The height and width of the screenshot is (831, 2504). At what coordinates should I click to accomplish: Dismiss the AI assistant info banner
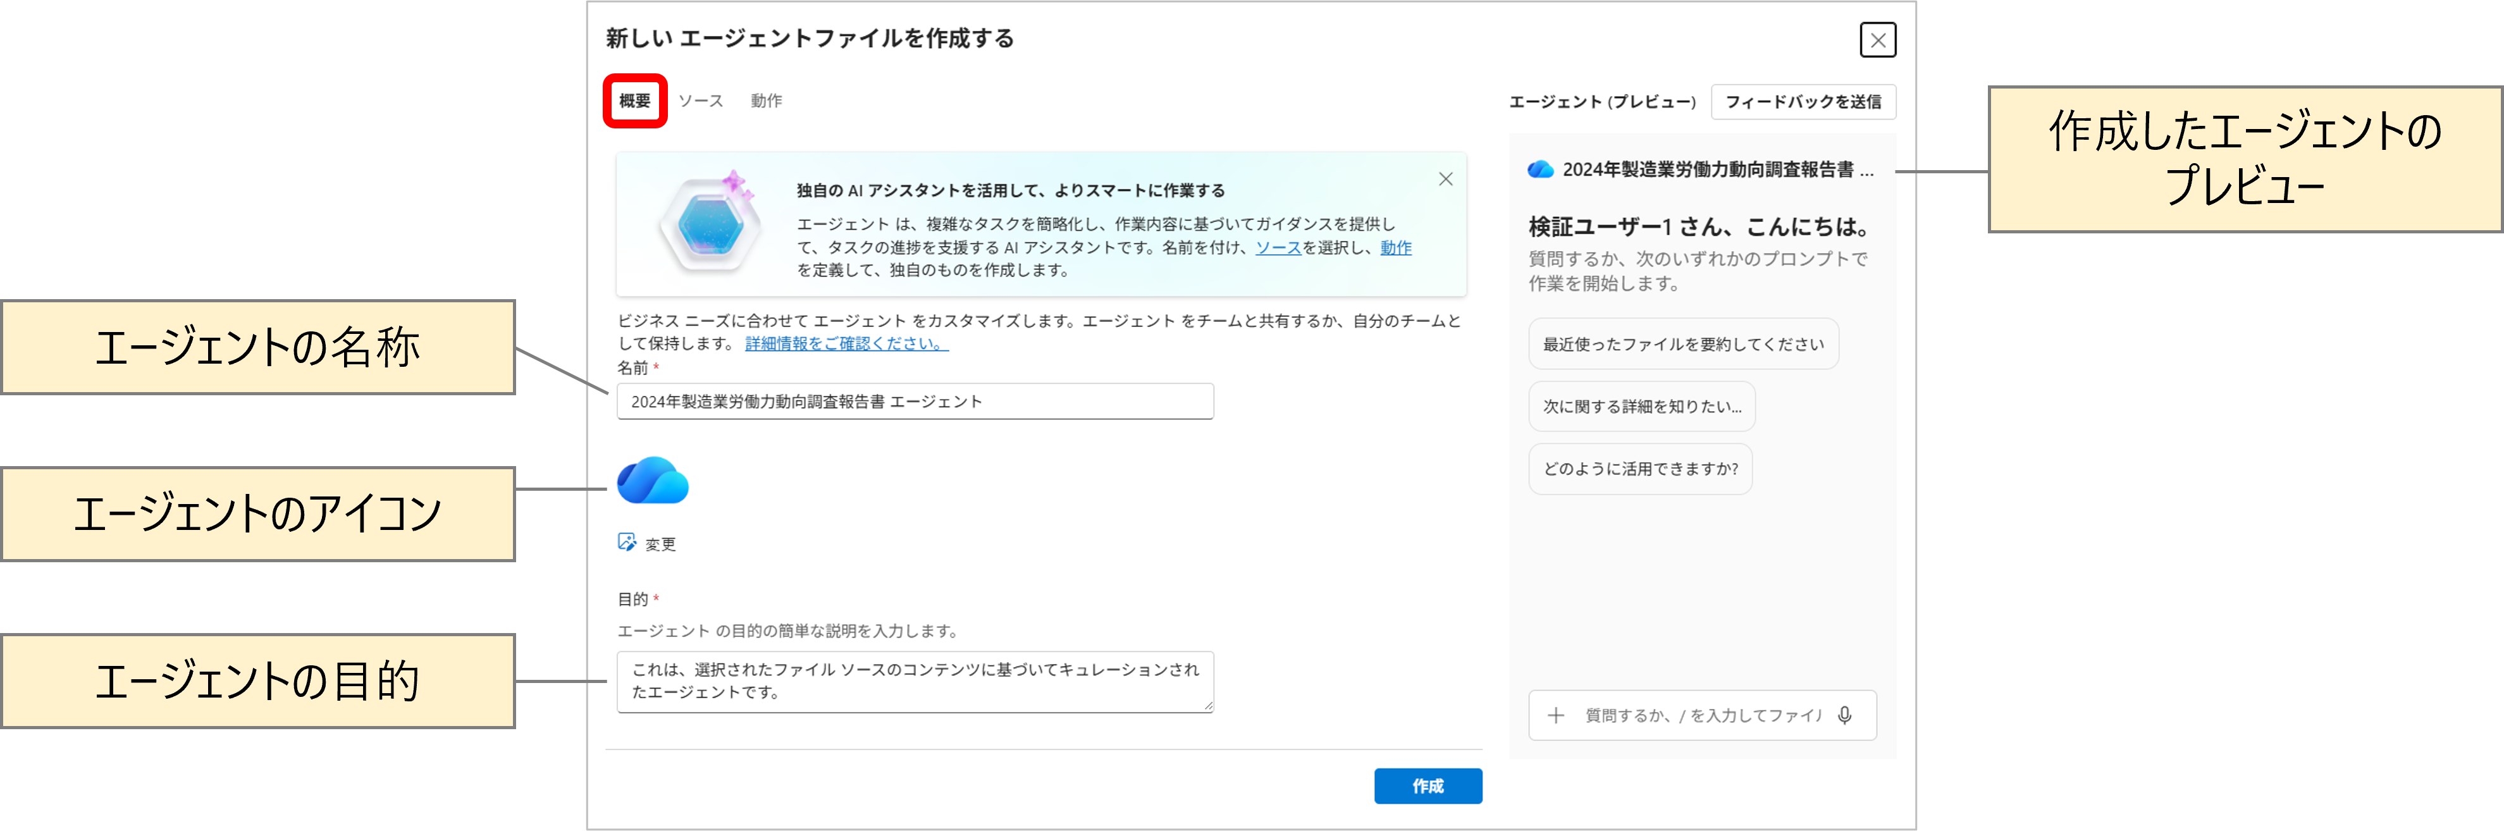pos(1445,179)
